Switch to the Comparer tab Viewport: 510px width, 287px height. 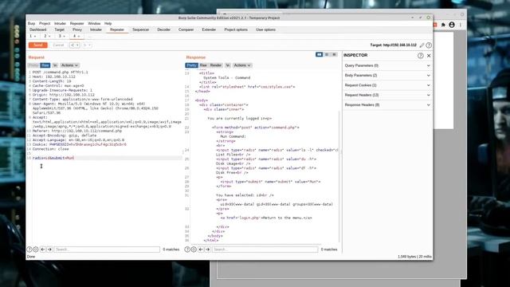(186, 29)
